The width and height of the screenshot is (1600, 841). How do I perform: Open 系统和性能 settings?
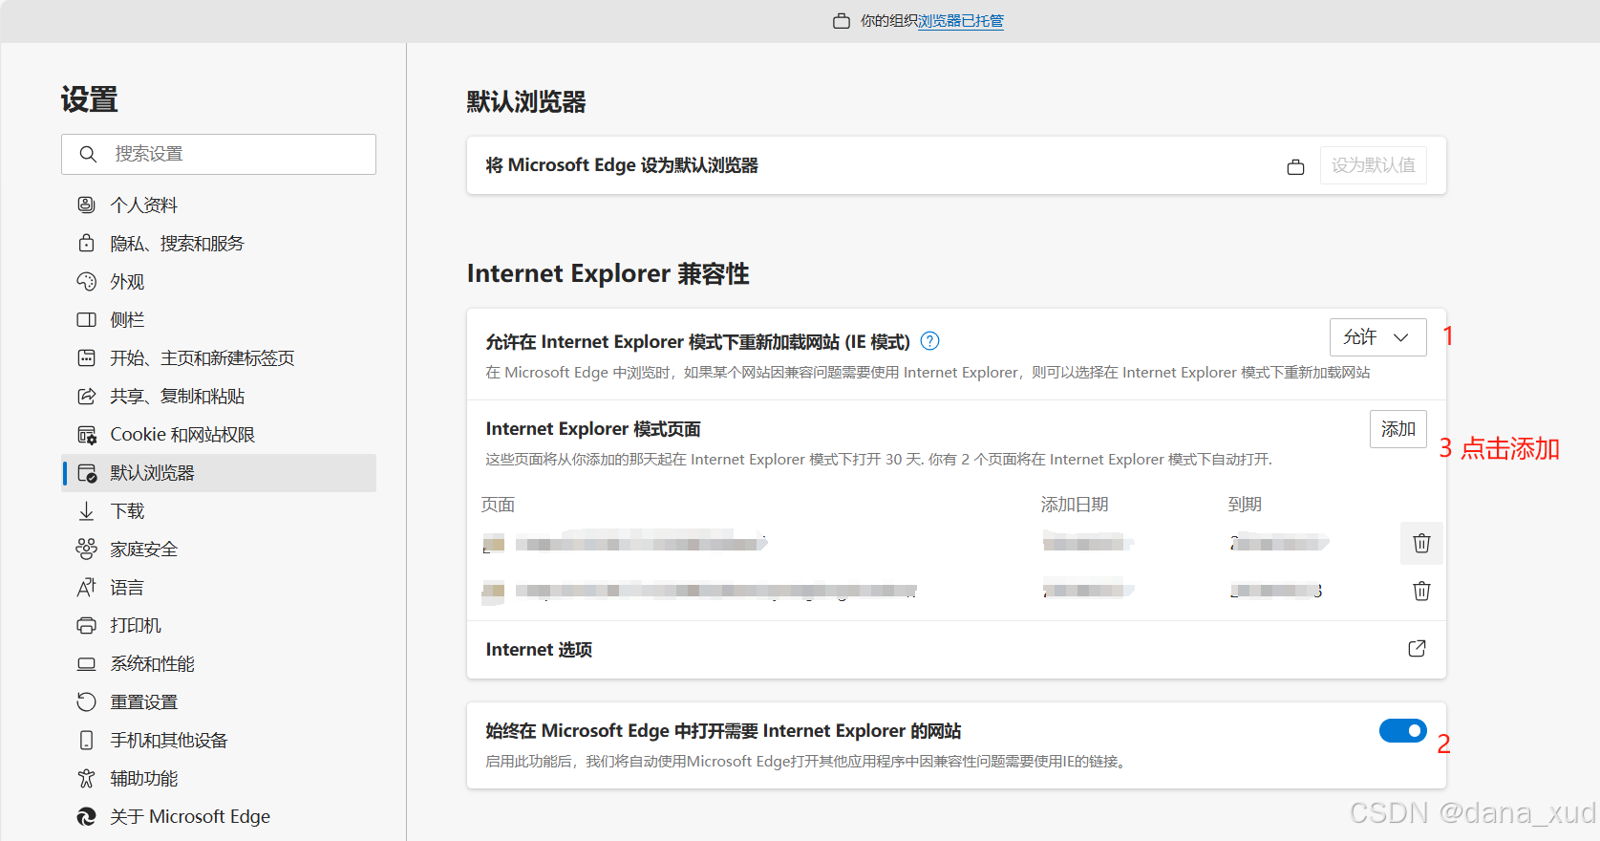pyautogui.click(x=219, y=663)
